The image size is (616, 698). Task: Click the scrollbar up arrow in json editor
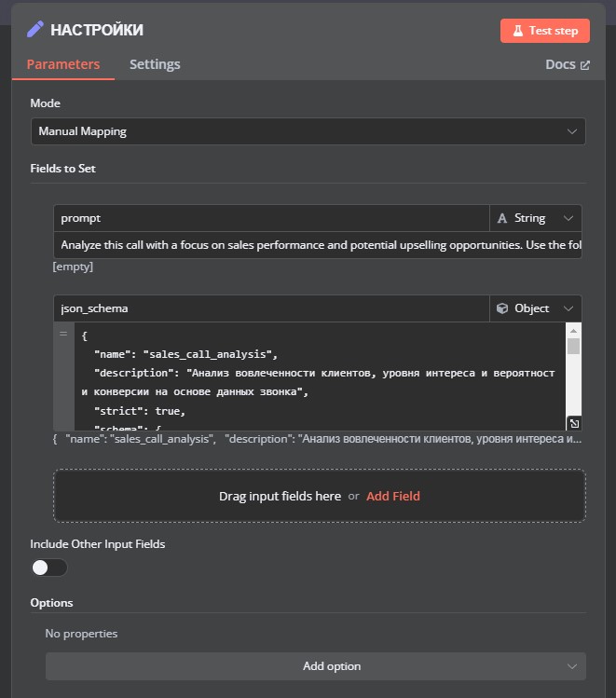click(x=573, y=331)
